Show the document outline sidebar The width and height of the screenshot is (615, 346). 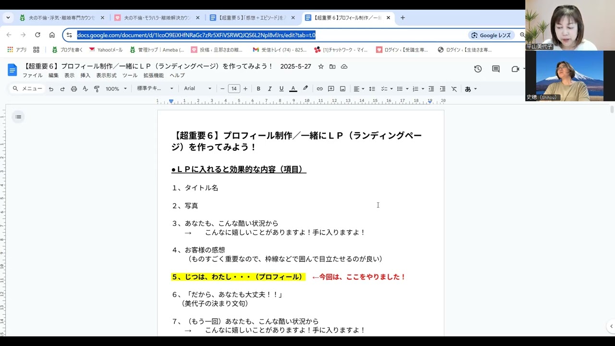(18, 117)
